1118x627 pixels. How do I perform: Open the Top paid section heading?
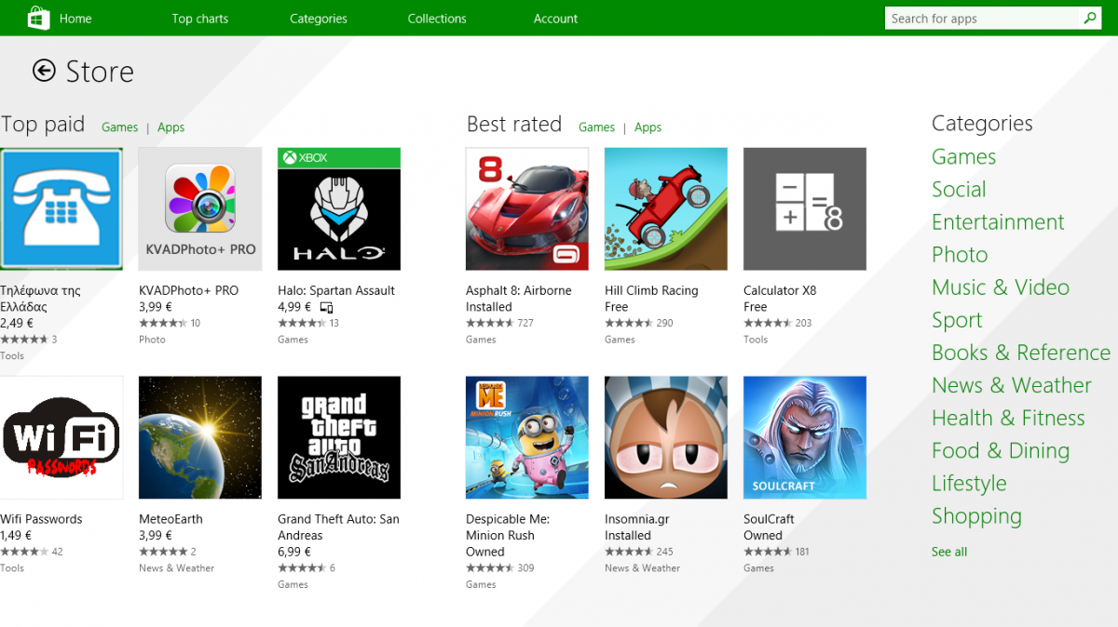pyautogui.click(x=43, y=125)
